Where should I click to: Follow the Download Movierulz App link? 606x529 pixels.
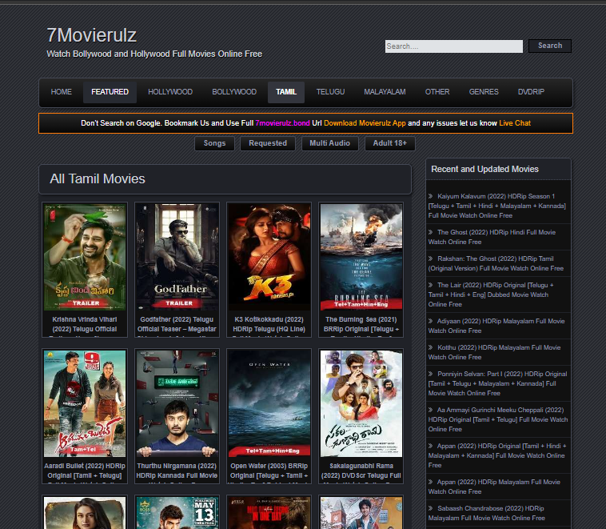(x=365, y=123)
